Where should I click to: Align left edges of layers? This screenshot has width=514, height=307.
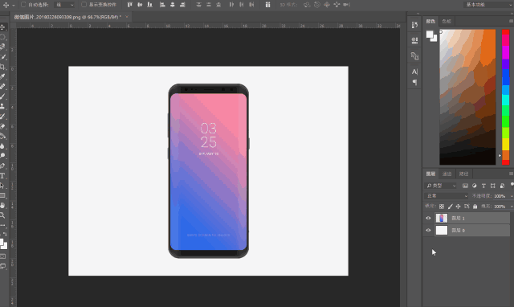pos(162,5)
